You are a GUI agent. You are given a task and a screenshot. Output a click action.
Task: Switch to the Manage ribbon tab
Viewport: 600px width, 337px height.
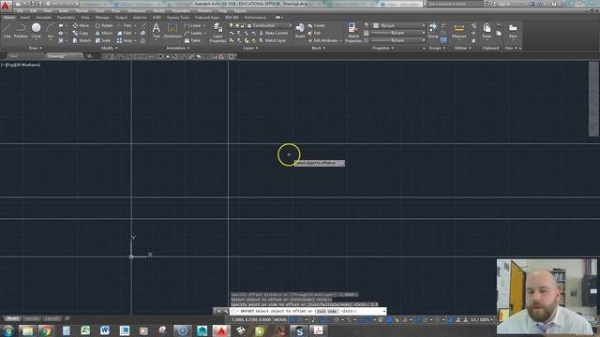[102, 18]
